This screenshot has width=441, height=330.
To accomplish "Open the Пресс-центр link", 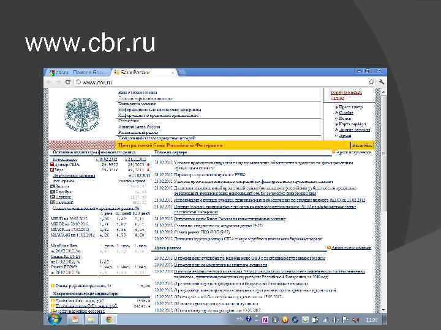I will (x=351, y=107).
